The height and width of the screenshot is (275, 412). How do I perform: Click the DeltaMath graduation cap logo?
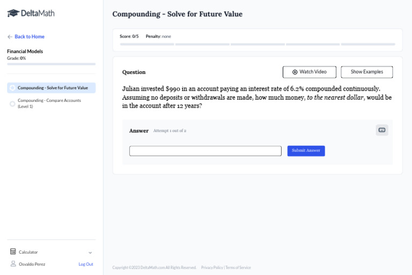(x=13, y=13)
